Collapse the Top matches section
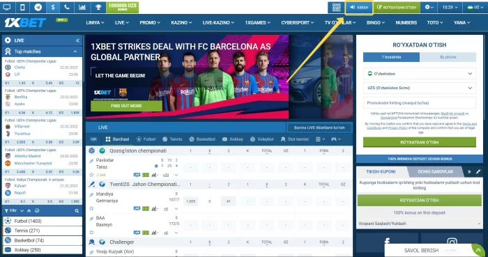Screen dimensions: 488x257 (75, 52)
